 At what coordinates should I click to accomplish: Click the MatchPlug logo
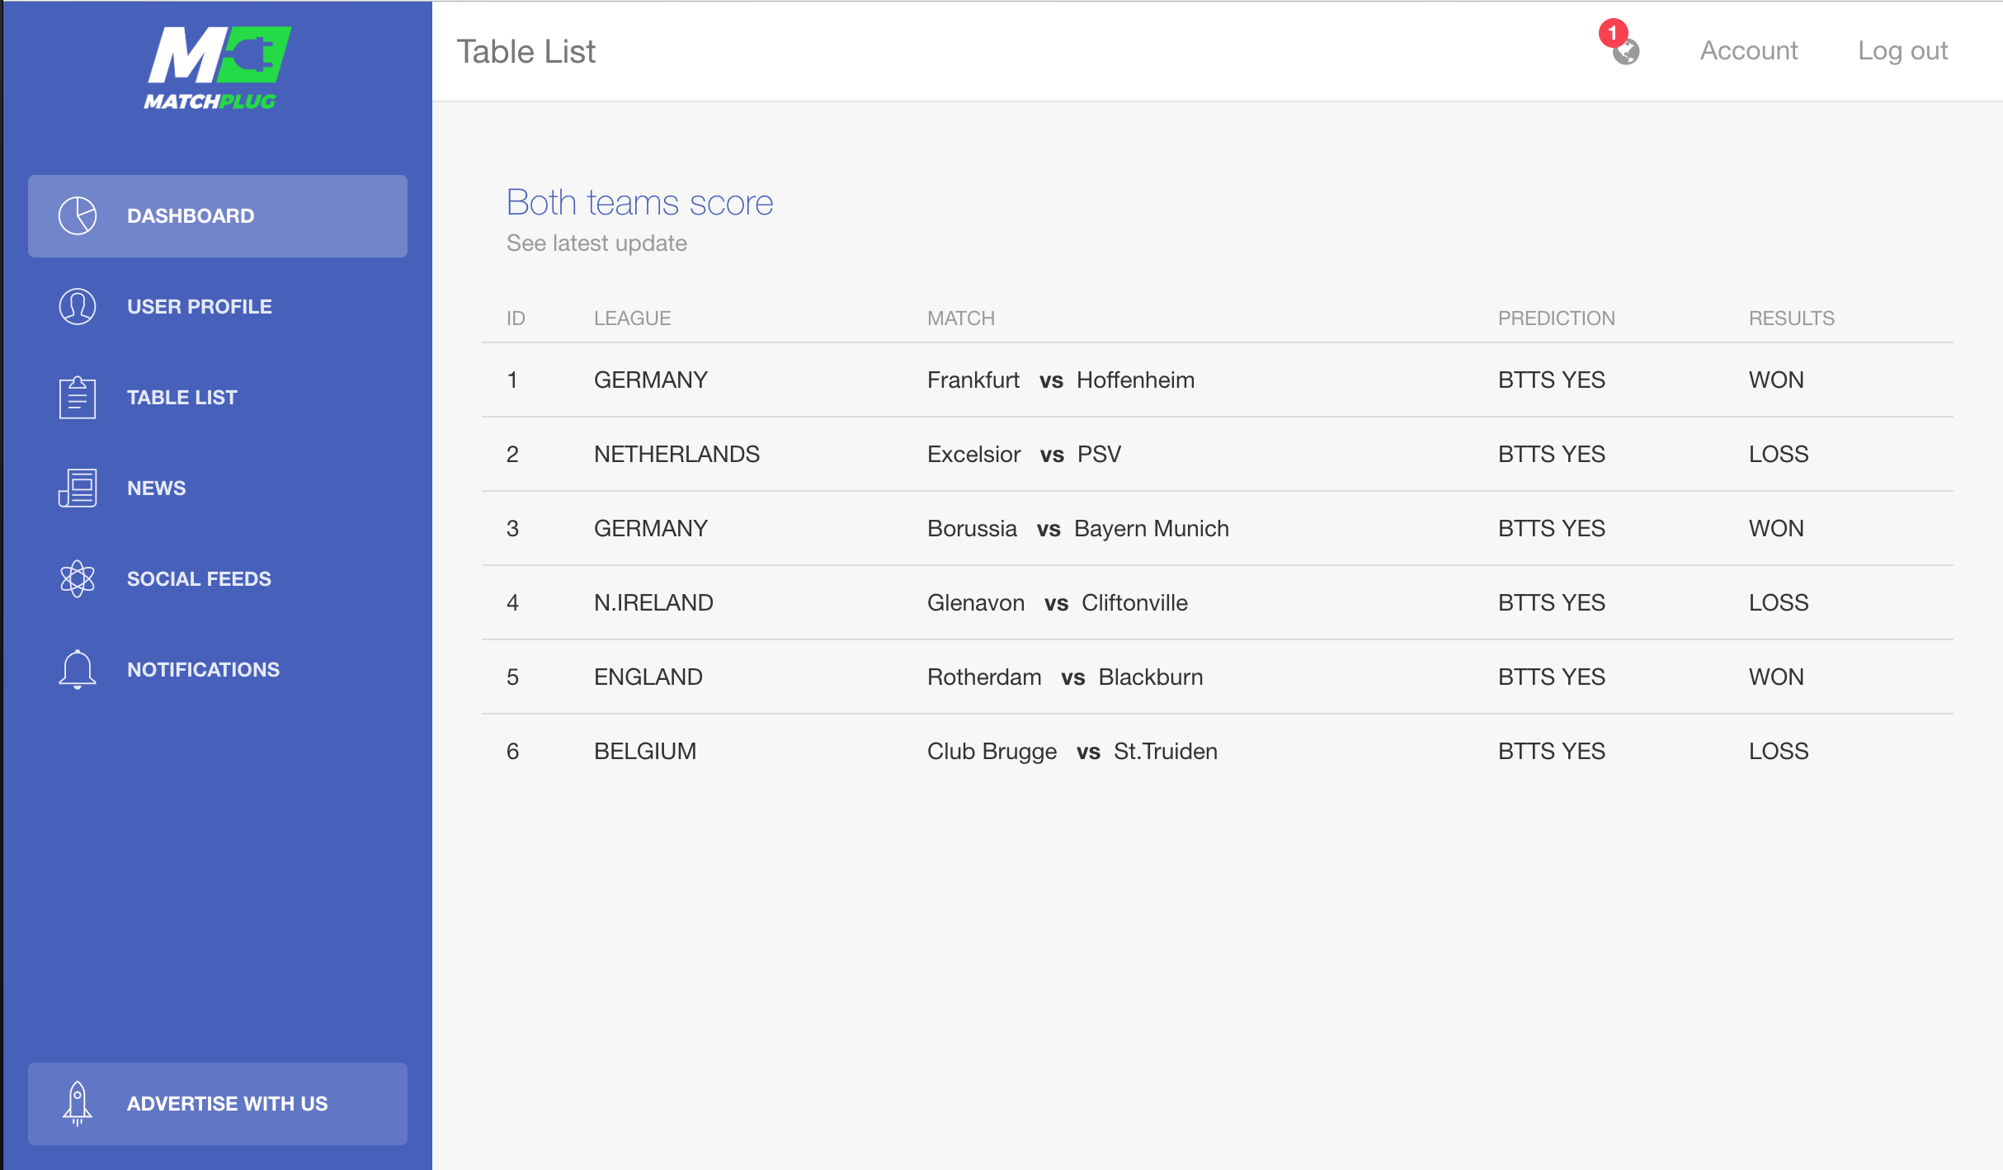216,68
